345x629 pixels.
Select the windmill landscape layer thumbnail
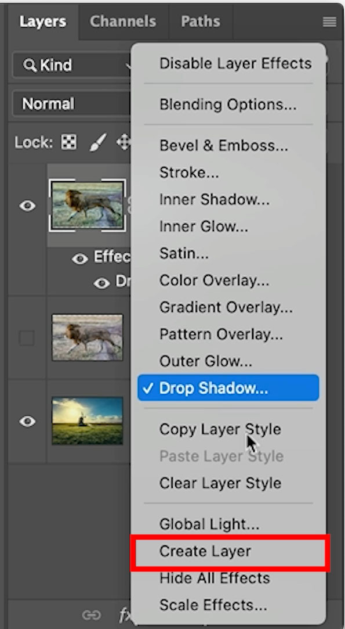coord(88,421)
